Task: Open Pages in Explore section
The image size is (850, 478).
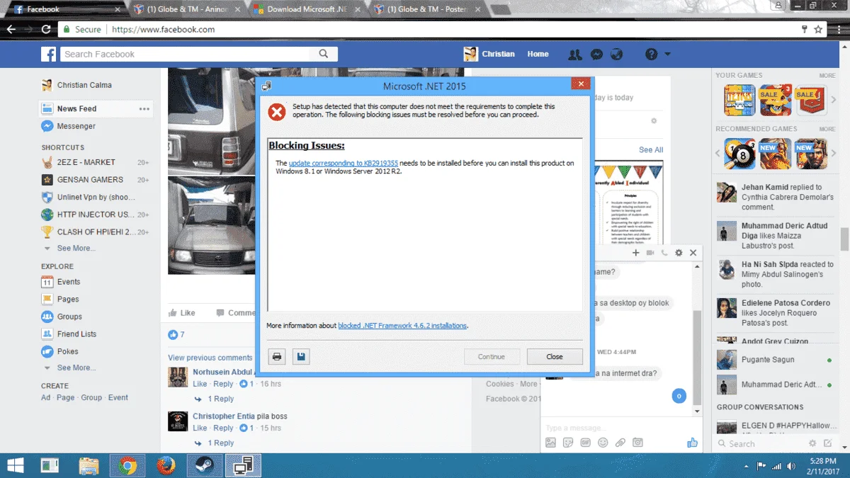Action: click(68, 300)
